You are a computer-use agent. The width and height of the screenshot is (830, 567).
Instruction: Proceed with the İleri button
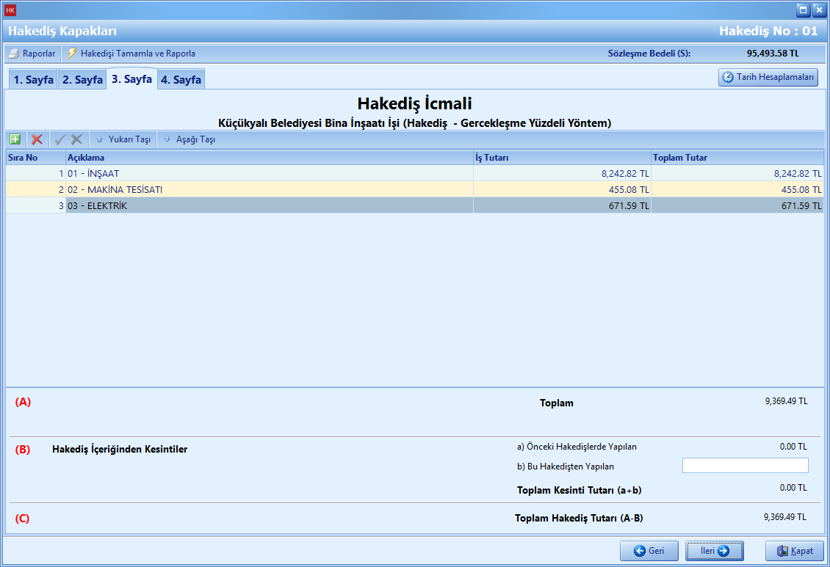pyautogui.click(x=714, y=551)
